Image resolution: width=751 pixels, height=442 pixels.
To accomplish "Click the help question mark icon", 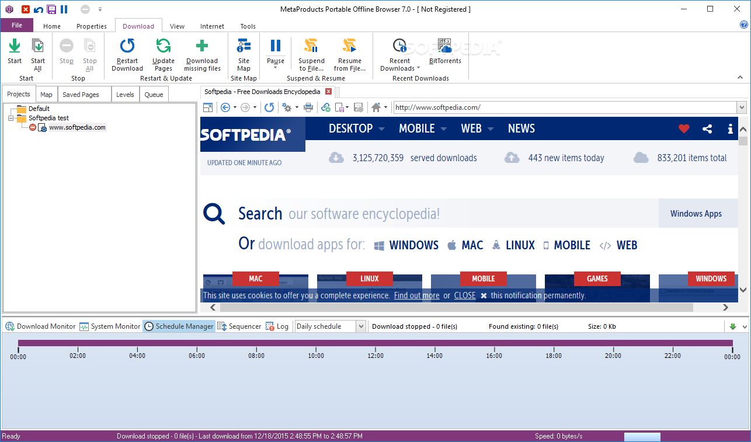I will (x=743, y=26).
